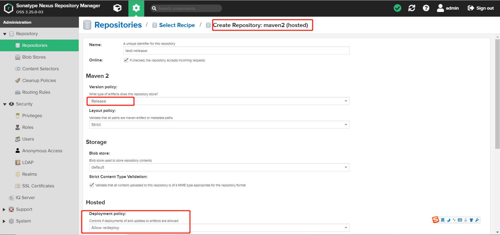The height and width of the screenshot is (235, 500).
Task: Click the Sogou toolbar wrench icon
Action: coord(477,220)
